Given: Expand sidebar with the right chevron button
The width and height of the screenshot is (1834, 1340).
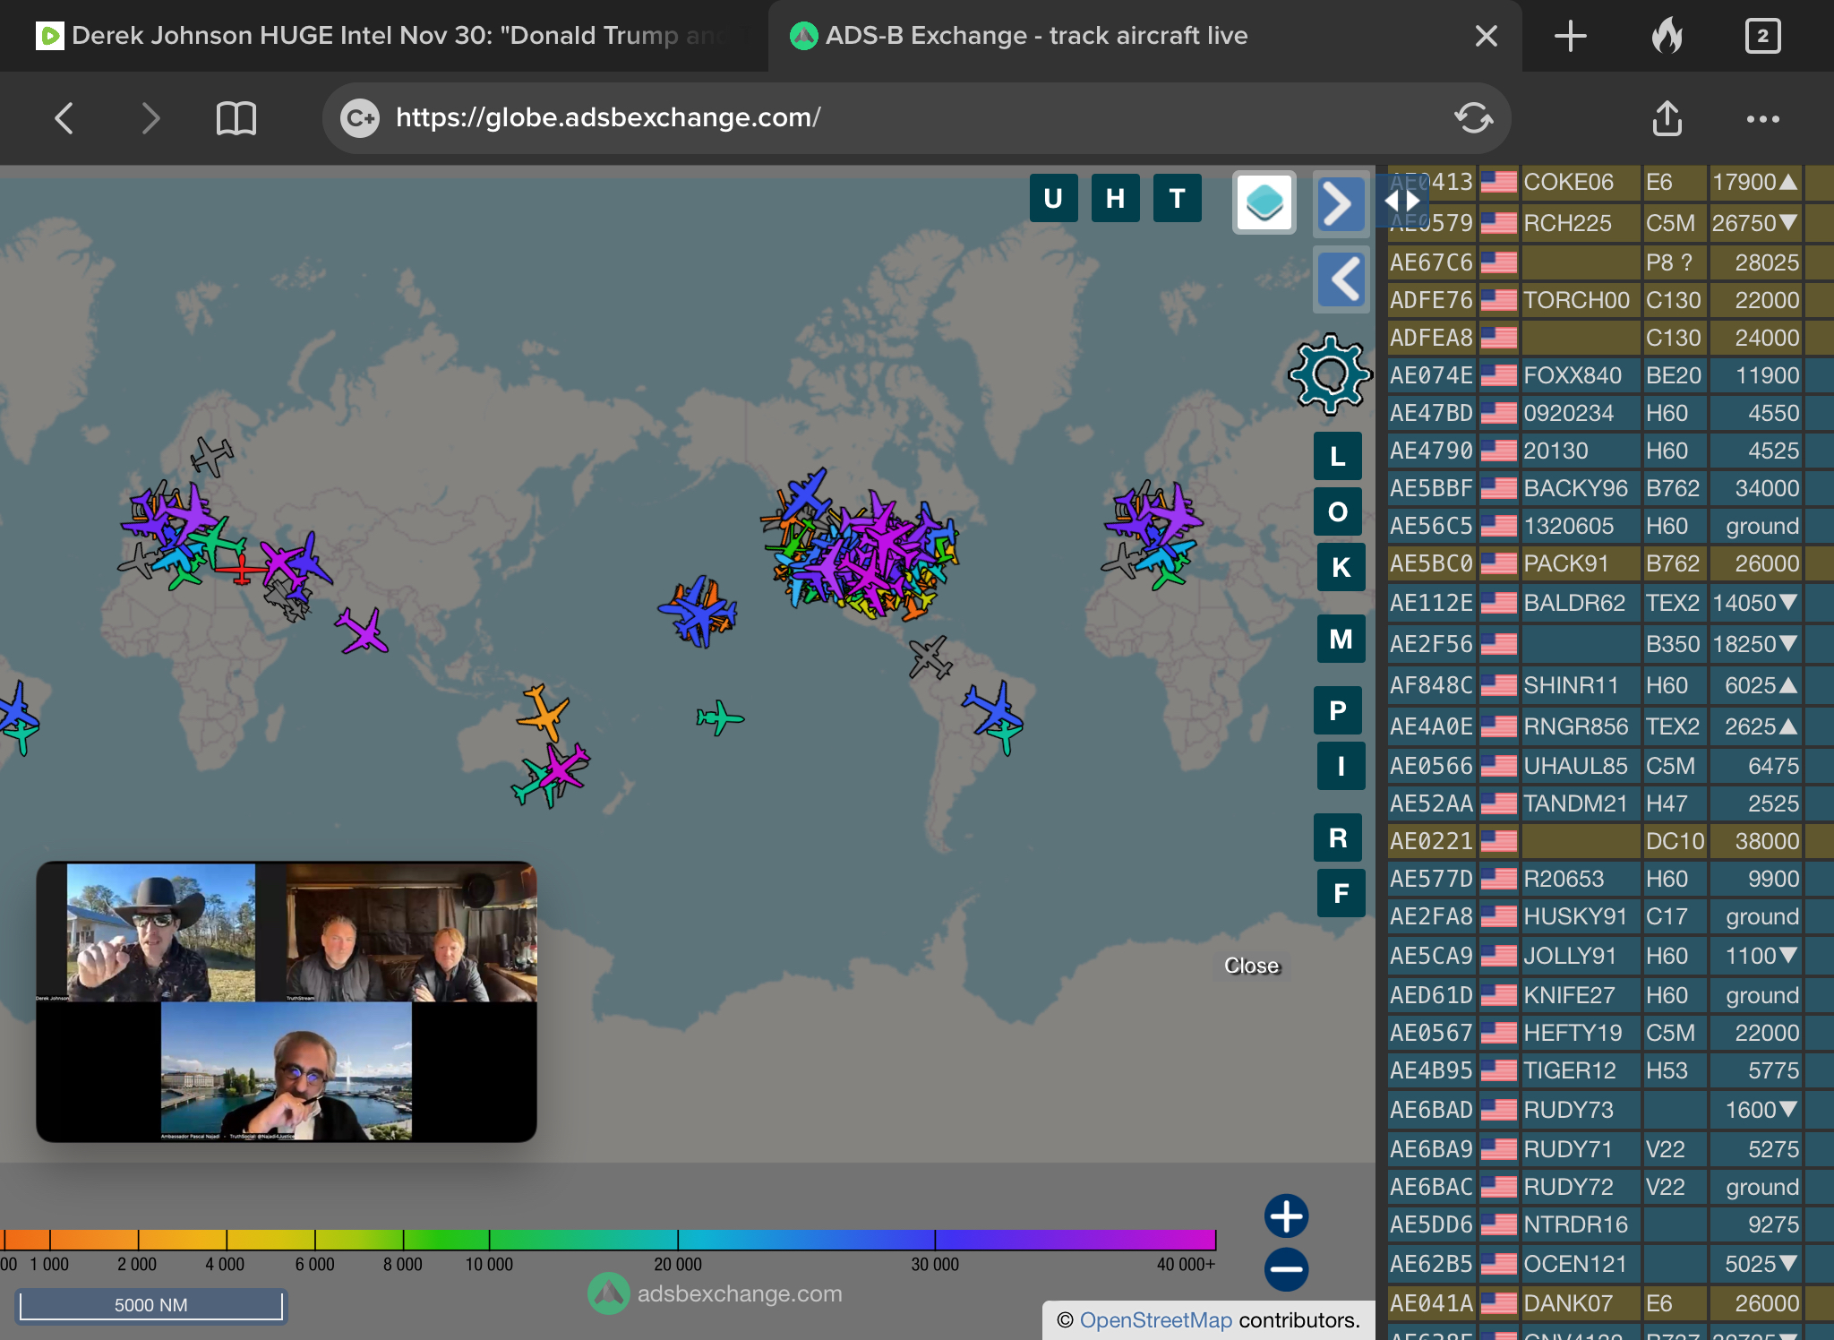Looking at the screenshot, I should coord(1341,203).
